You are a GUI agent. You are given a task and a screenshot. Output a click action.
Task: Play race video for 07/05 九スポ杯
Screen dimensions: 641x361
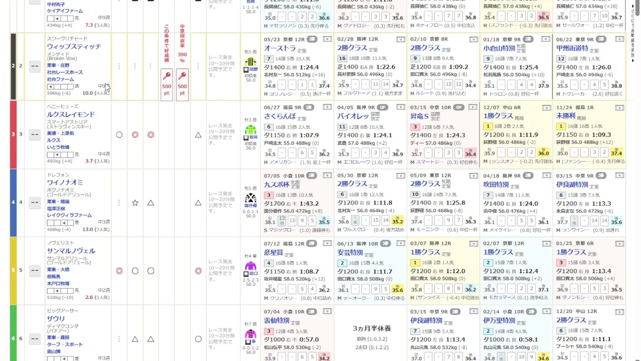click(x=327, y=175)
